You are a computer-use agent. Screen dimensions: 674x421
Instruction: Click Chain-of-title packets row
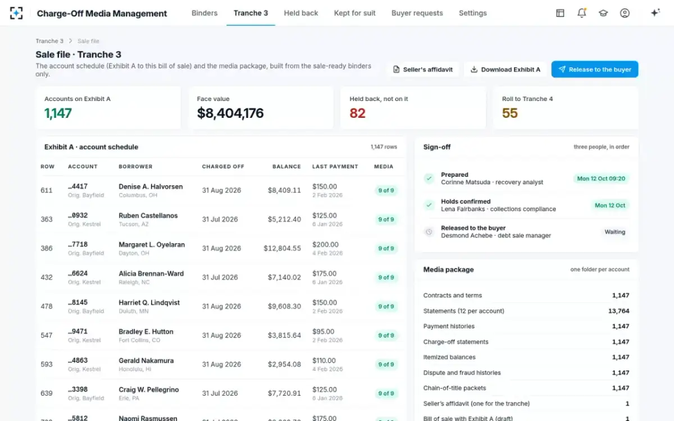(x=526, y=388)
